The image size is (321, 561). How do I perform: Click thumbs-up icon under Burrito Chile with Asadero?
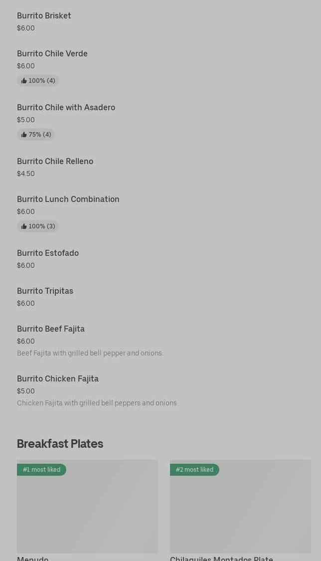(x=24, y=135)
